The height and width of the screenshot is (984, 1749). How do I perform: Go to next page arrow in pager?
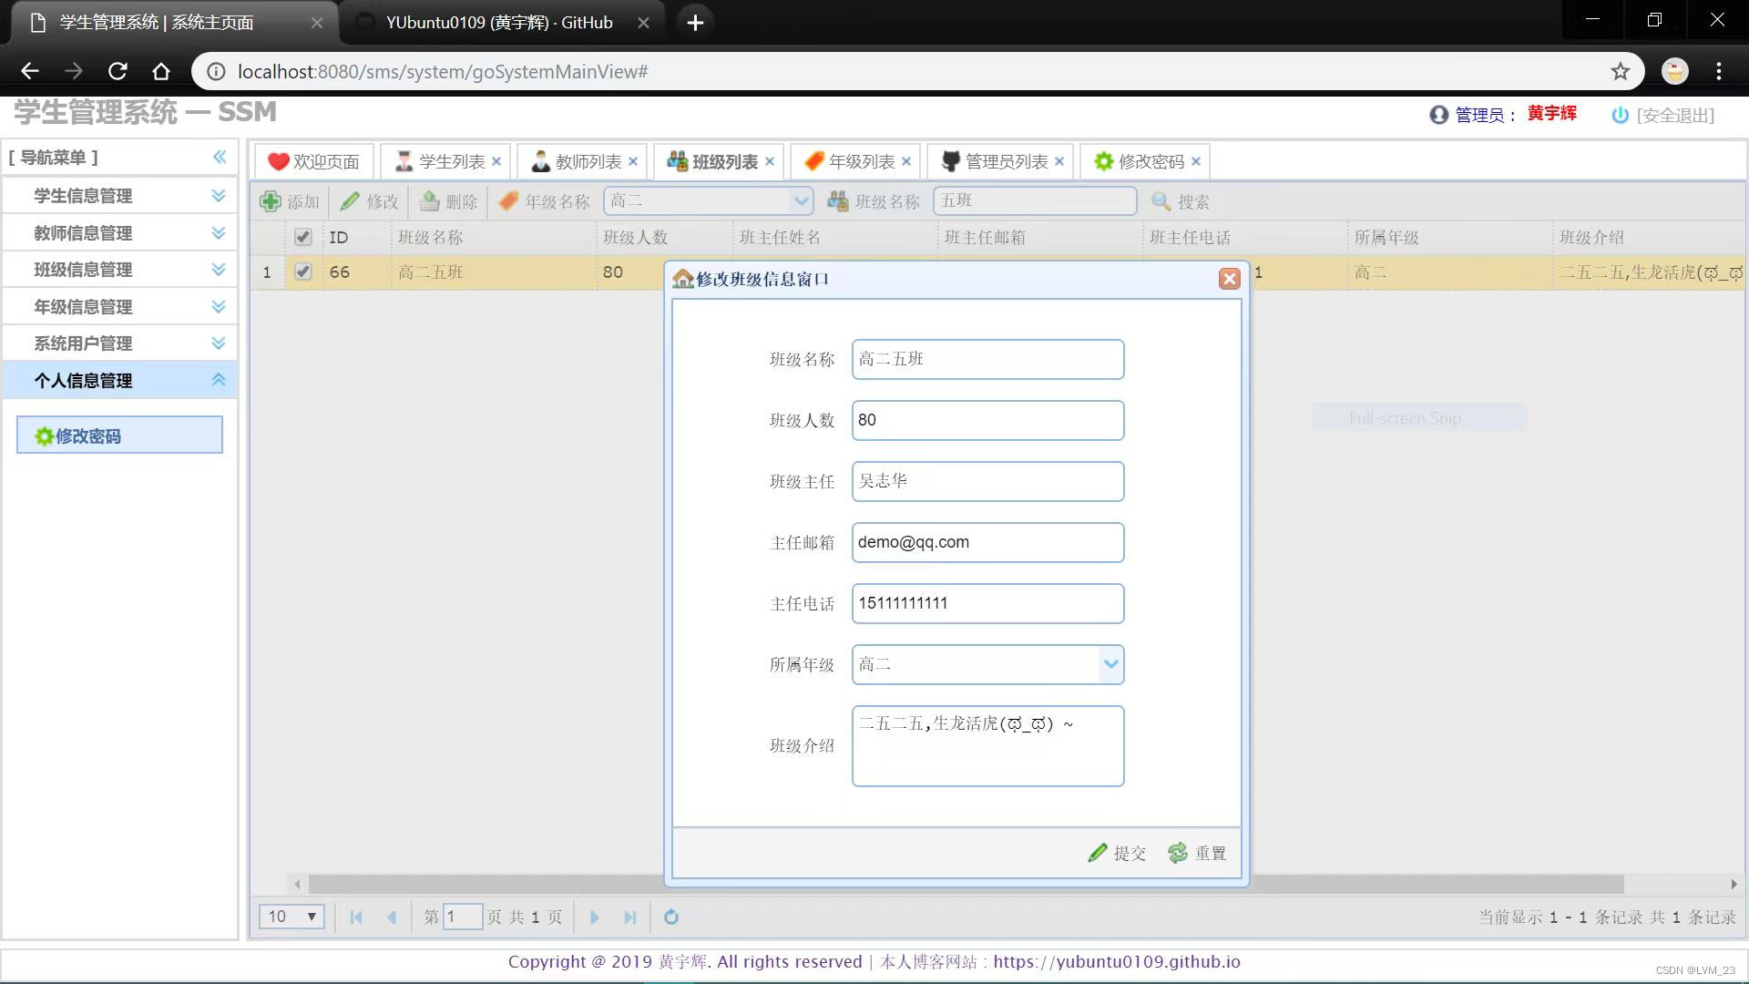point(594,917)
